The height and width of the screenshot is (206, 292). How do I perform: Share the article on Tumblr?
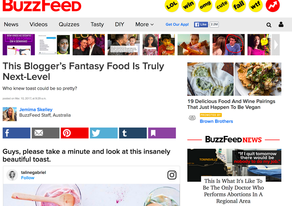(x=133, y=133)
